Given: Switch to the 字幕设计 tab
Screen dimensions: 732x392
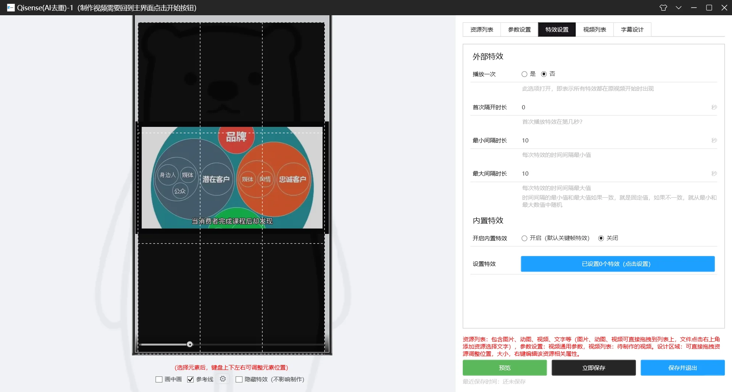Looking at the screenshot, I should click(x=632, y=29).
